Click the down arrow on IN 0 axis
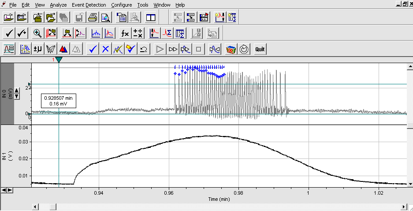 [17, 96]
